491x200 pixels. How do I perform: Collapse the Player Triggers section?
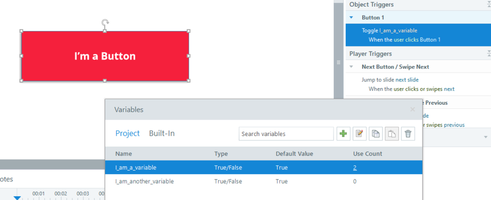[489, 54]
